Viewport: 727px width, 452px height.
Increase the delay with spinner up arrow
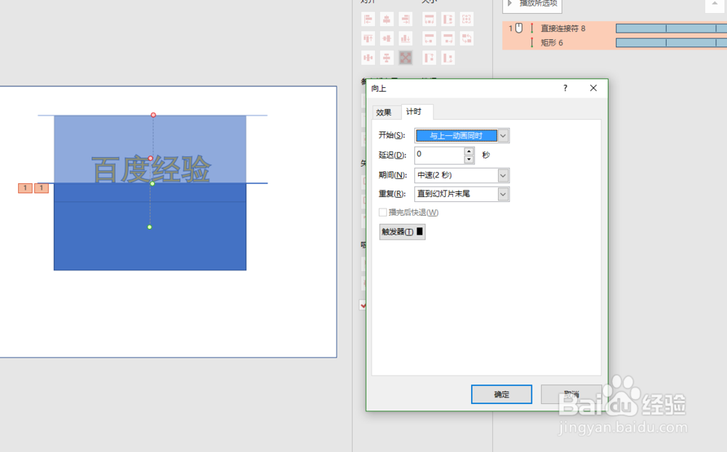(469, 152)
